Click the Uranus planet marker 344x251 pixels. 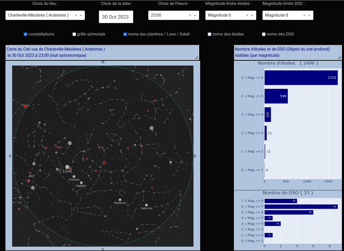(74, 176)
